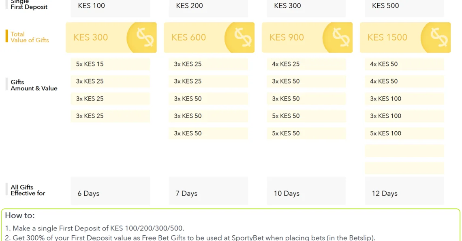Viewport: 462px width, 241px height.
Task: Select the KES 100 first deposit option
Action: point(110,7)
